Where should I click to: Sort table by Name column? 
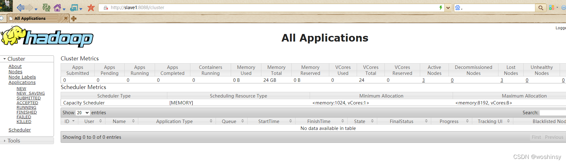(122, 121)
